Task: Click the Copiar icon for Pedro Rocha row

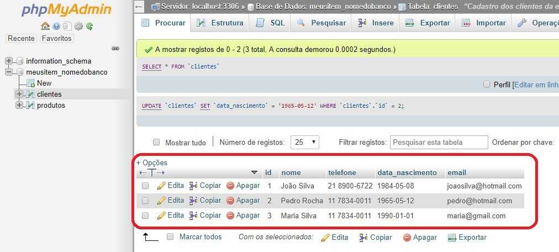Action: [x=193, y=201]
